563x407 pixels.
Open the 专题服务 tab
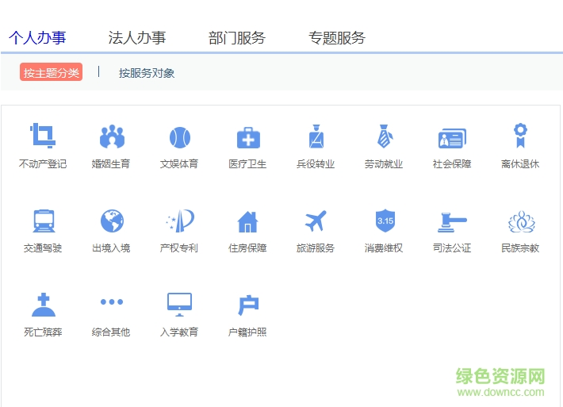337,37
